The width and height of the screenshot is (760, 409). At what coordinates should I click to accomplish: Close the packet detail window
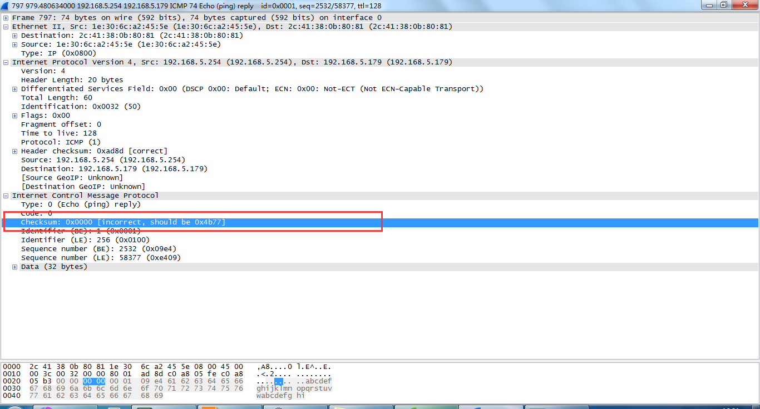point(744,5)
